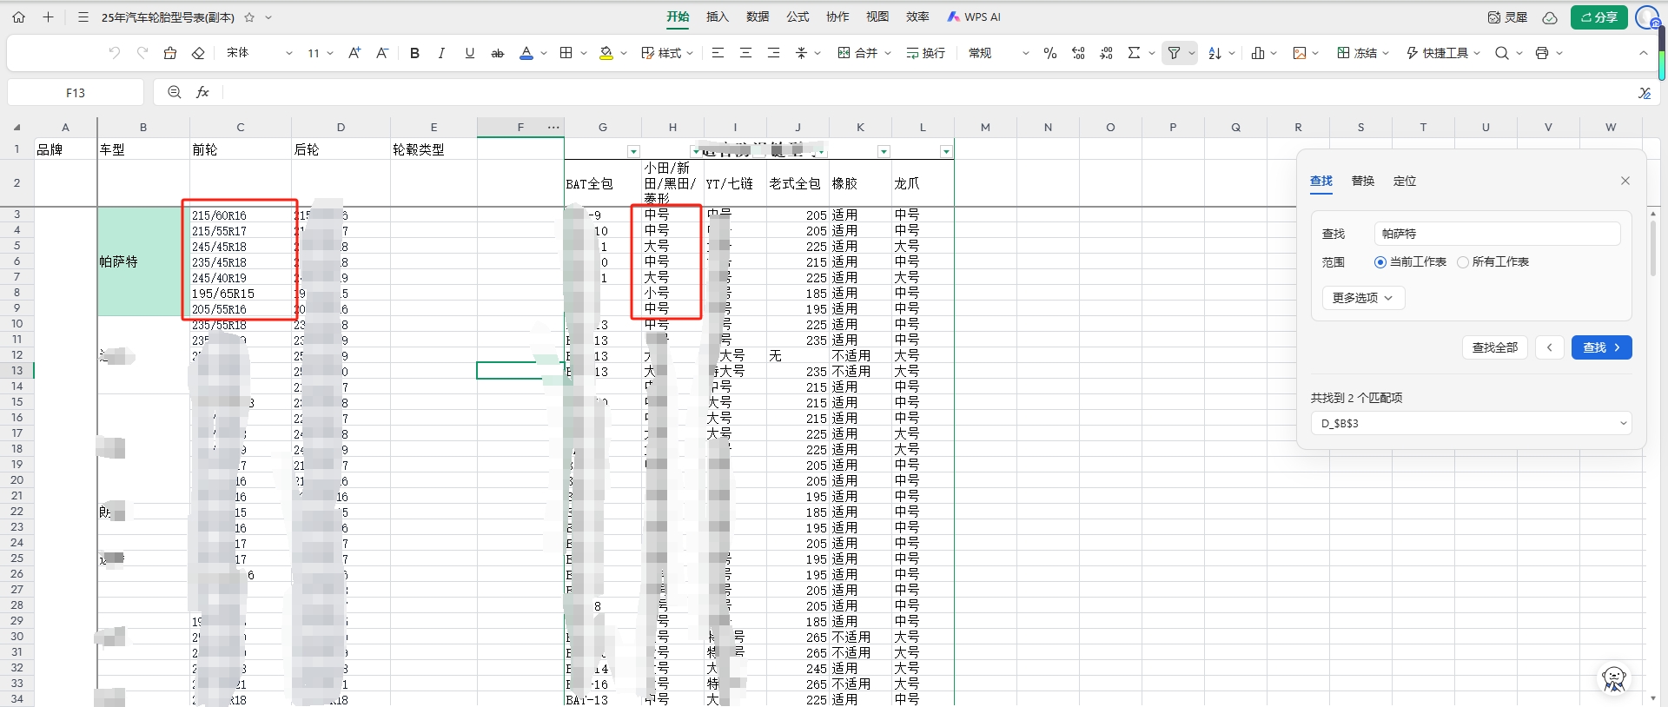Open the match results dropdown D_$B$3
Screen dimensions: 1668x707
(1471, 424)
